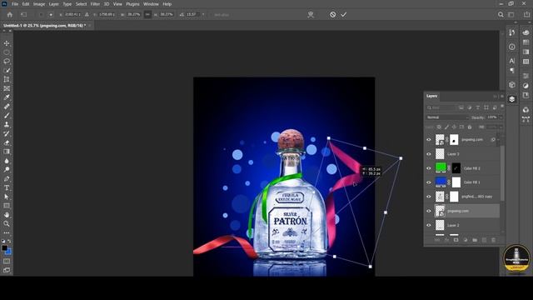533x300 pixels.
Task: Open the Image menu
Action: [39, 4]
